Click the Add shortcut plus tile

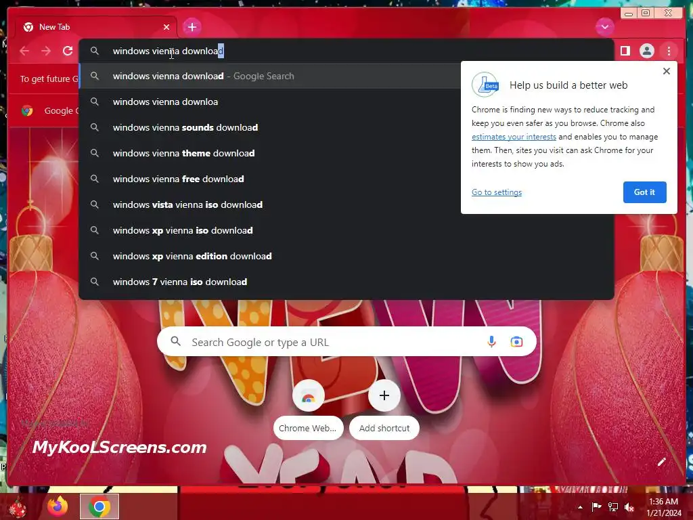click(x=384, y=395)
